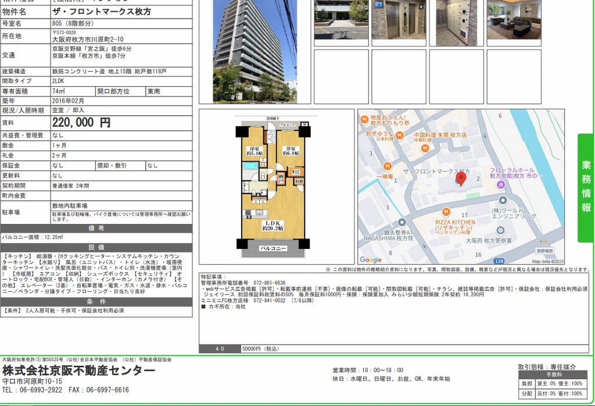Click the red location pin on map
595x406 pixels.
pyautogui.click(x=461, y=179)
